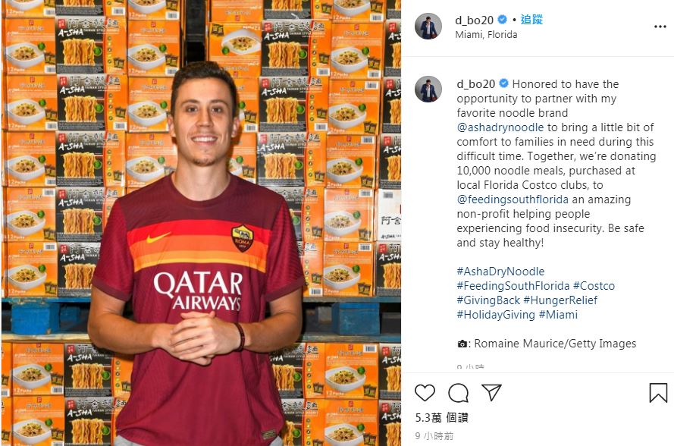Share the post via paper plane icon
Screen dimensions: 674x446
click(x=492, y=392)
